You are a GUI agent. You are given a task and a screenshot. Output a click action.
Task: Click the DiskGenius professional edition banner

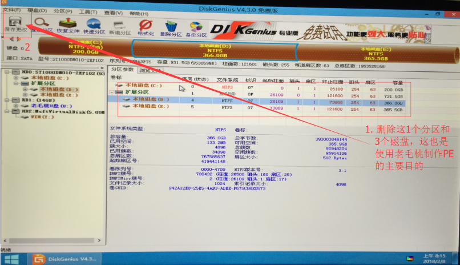point(320,33)
